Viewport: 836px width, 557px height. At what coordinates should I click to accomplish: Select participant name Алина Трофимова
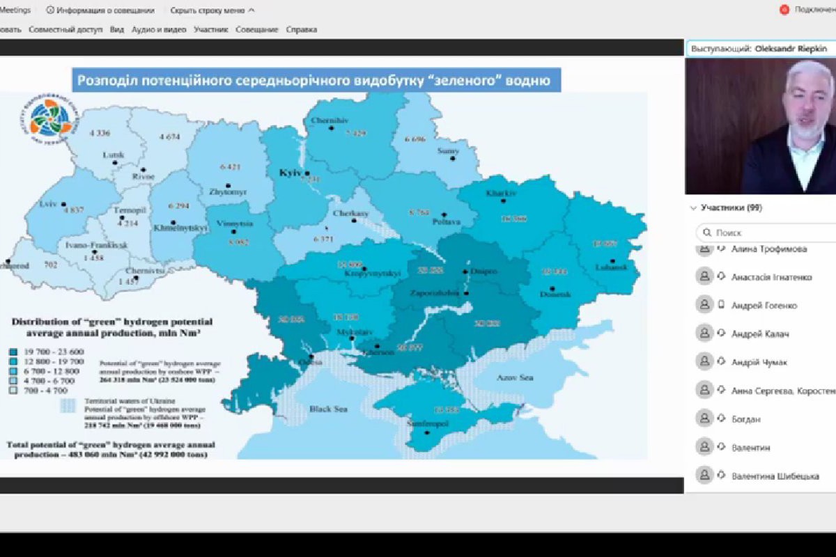pyautogui.click(x=769, y=249)
